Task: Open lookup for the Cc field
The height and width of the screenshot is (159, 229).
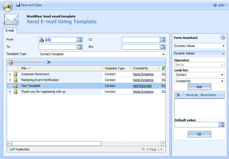Action: pyautogui.click(x=162, y=40)
